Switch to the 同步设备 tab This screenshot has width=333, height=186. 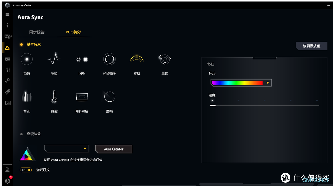[37, 32]
